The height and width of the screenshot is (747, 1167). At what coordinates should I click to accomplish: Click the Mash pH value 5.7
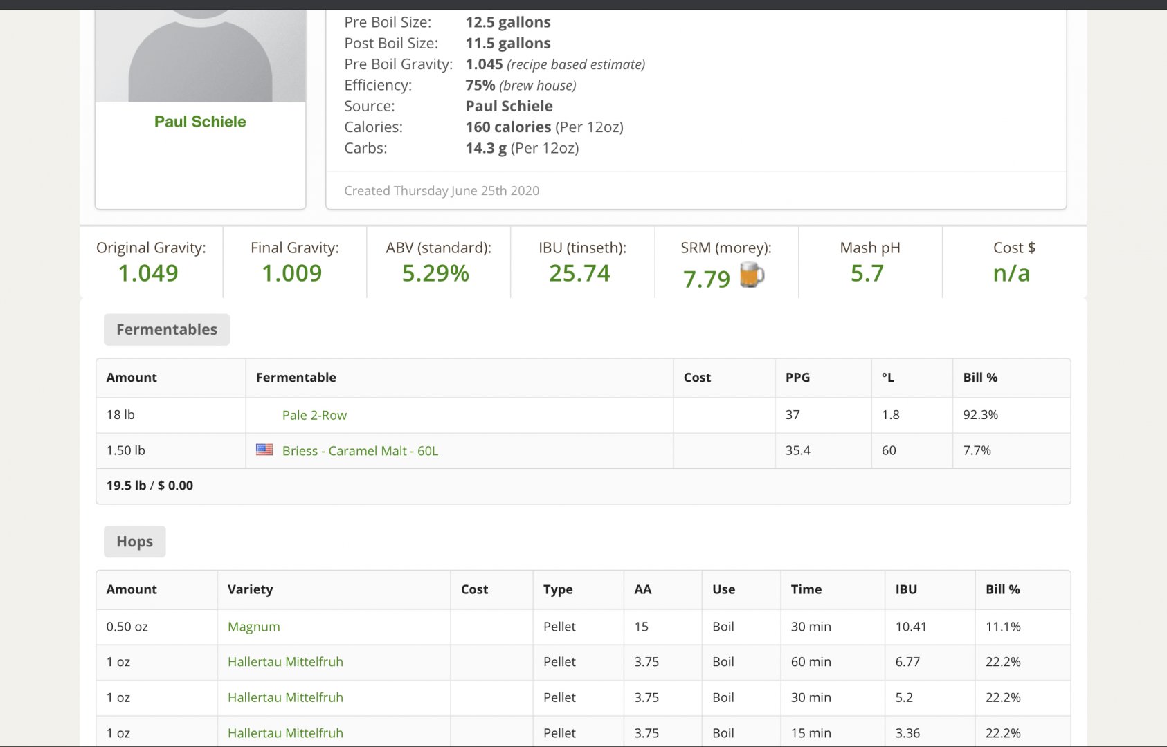pos(867,273)
